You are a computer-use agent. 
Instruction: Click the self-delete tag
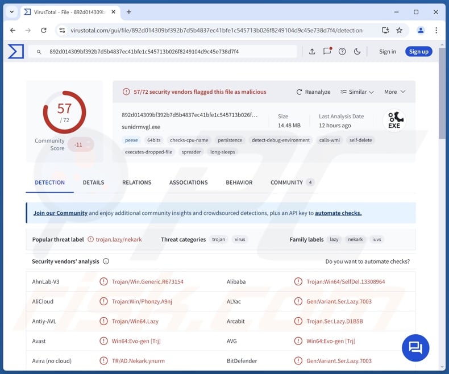point(360,140)
